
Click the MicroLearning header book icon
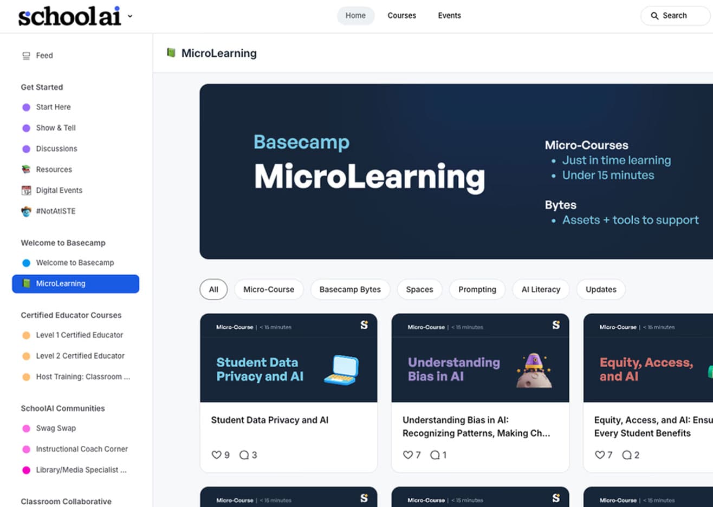(171, 53)
